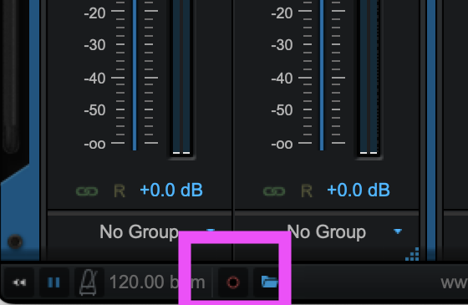Click the rewind button in transport bar
Image resolution: width=468 pixels, height=305 pixels.
coord(20,282)
